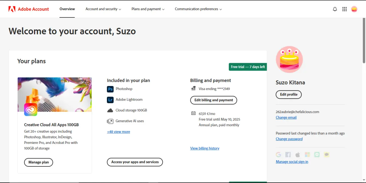Click the Edit profile button
This screenshot has width=366, height=183.
(289, 95)
